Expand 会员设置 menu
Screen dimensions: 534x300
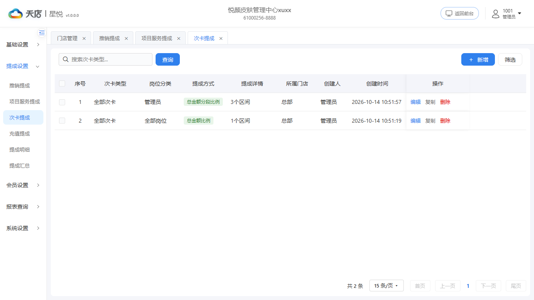coord(23,185)
